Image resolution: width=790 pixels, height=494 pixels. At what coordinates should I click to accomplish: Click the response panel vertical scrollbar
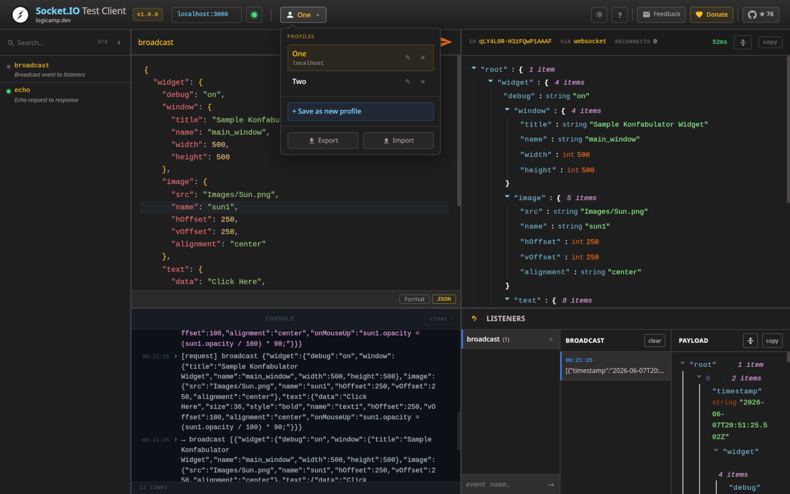pyautogui.click(x=788, y=128)
